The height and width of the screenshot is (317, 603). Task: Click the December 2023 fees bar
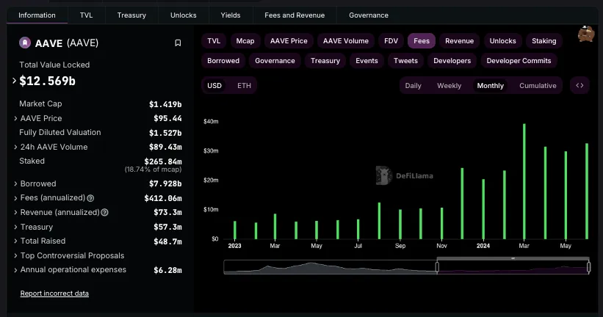coord(462,203)
